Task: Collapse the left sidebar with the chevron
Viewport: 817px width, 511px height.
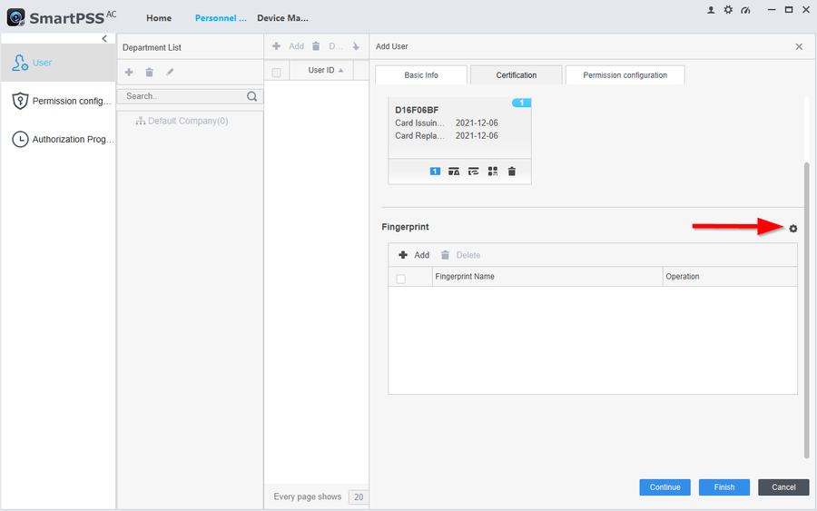Action: [104, 39]
